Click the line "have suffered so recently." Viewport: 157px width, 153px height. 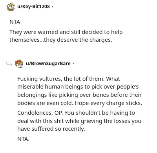(51, 129)
